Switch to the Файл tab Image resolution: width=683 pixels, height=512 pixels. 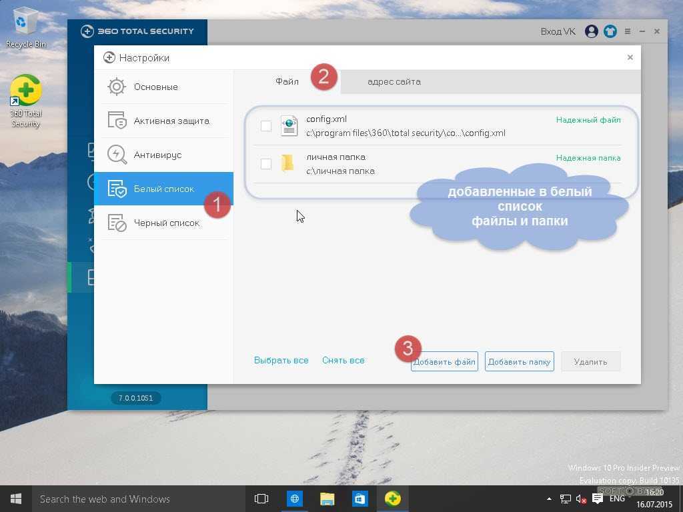pyautogui.click(x=287, y=81)
